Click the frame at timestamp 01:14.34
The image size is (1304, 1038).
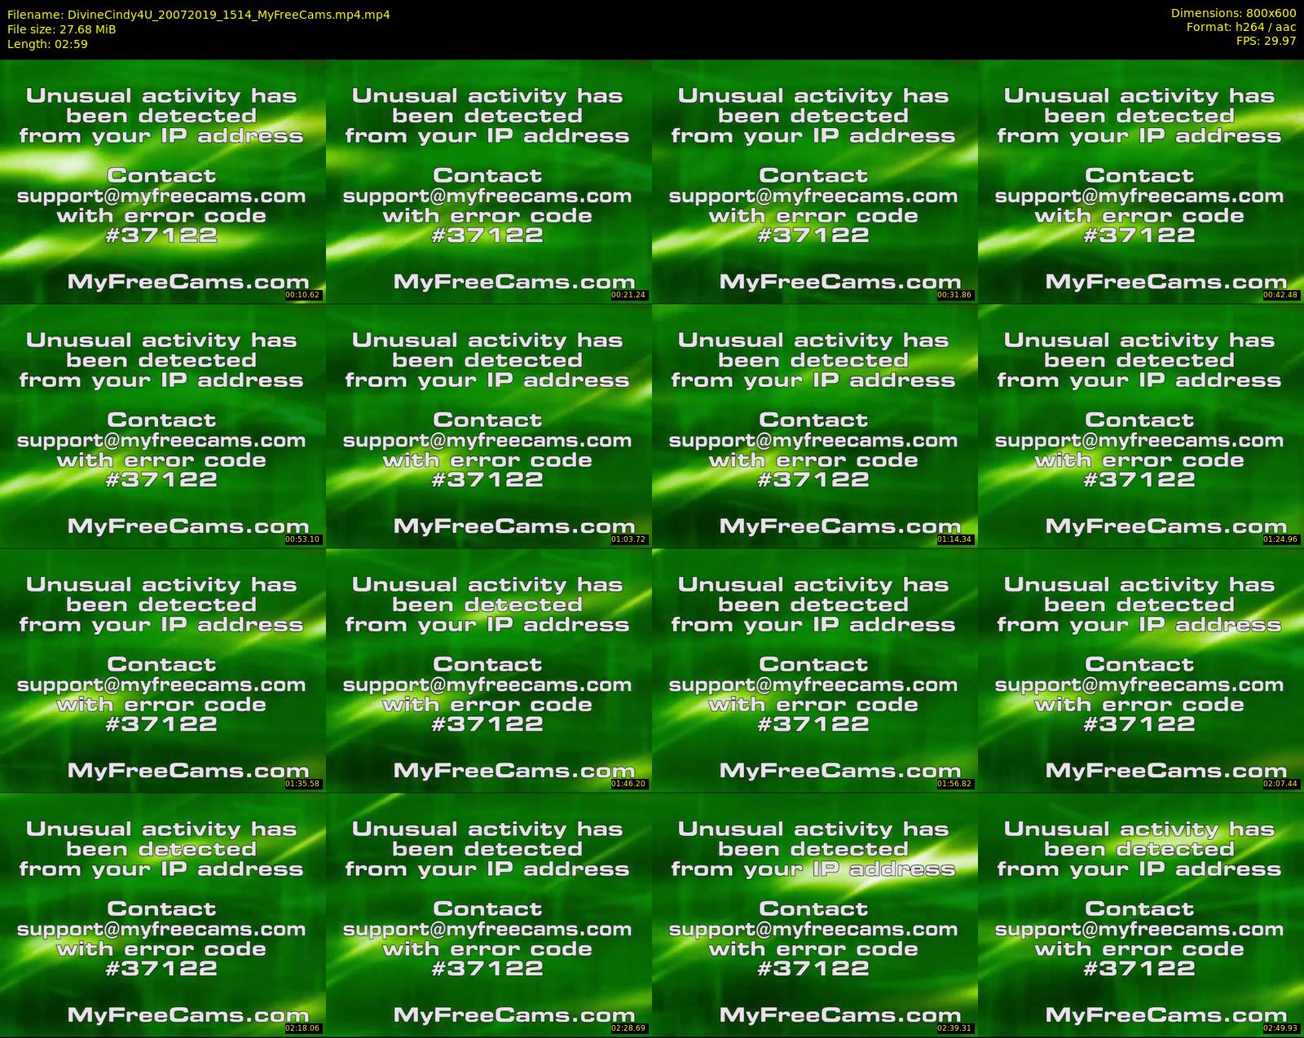click(814, 425)
